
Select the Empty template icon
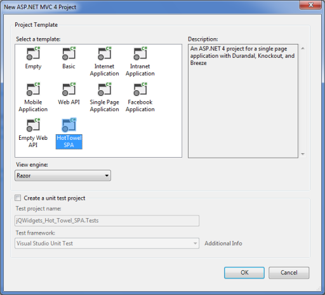click(33, 53)
